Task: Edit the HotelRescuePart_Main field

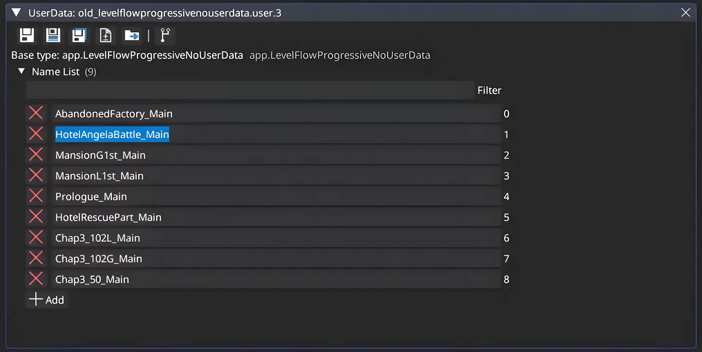Action: (x=276, y=217)
